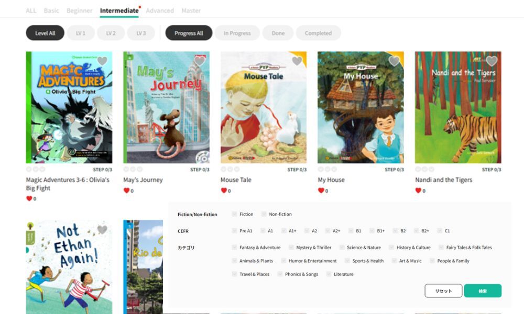
Task: Click the green 検索 search button
Action: (x=483, y=291)
